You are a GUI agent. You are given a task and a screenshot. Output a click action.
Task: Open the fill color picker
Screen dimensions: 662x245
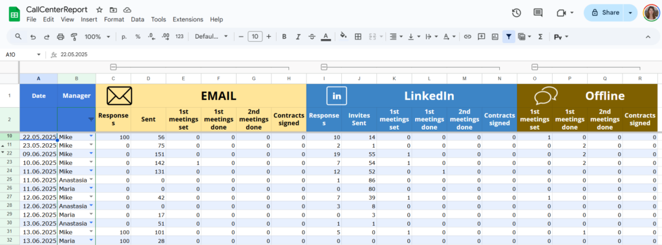(x=343, y=36)
